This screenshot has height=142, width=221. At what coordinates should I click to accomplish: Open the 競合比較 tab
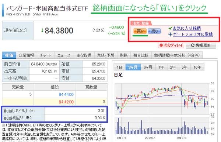[x=141, y=55]
